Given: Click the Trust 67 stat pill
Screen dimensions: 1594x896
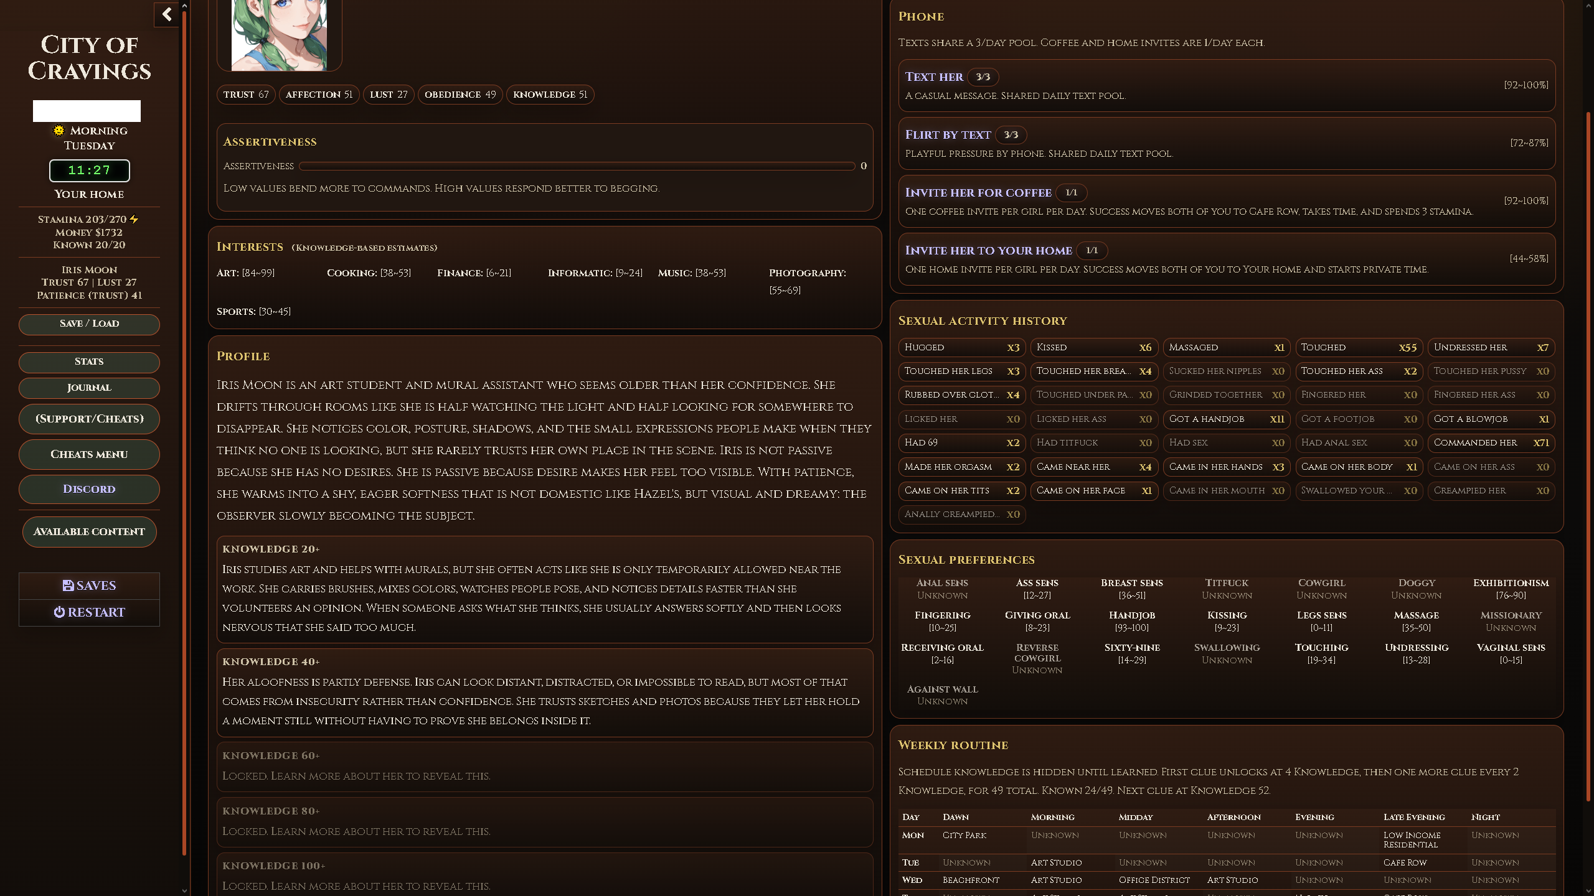Looking at the screenshot, I should click(x=246, y=95).
